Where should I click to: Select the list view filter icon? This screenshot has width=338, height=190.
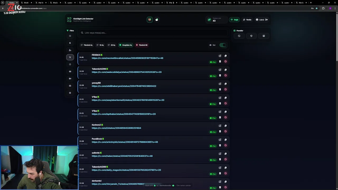[70, 36]
